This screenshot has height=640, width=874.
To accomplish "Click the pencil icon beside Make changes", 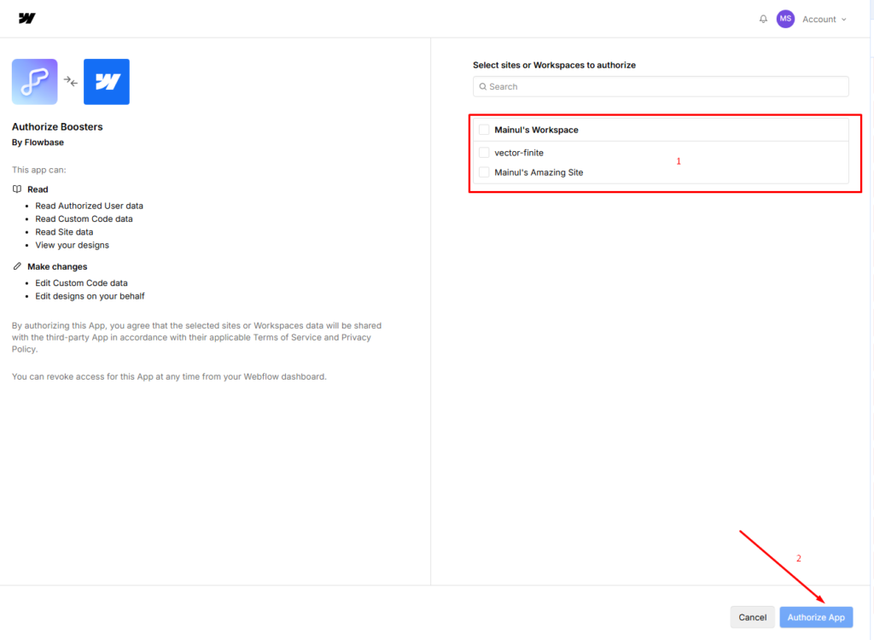I will [x=17, y=266].
